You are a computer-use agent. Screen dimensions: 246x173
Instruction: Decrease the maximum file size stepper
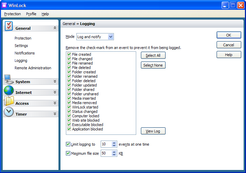tap(114, 155)
